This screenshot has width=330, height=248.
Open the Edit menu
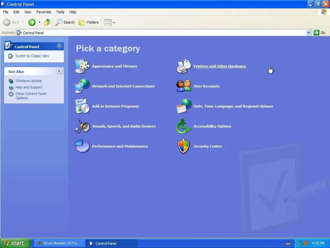[x=16, y=12]
